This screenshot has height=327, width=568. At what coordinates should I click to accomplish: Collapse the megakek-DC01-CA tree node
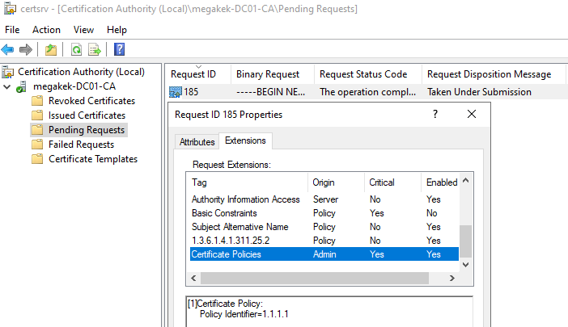coord(7,86)
